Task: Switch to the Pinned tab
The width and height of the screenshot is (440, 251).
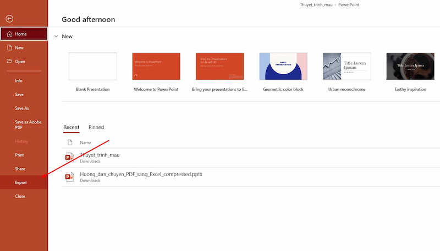Action: (x=96, y=127)
